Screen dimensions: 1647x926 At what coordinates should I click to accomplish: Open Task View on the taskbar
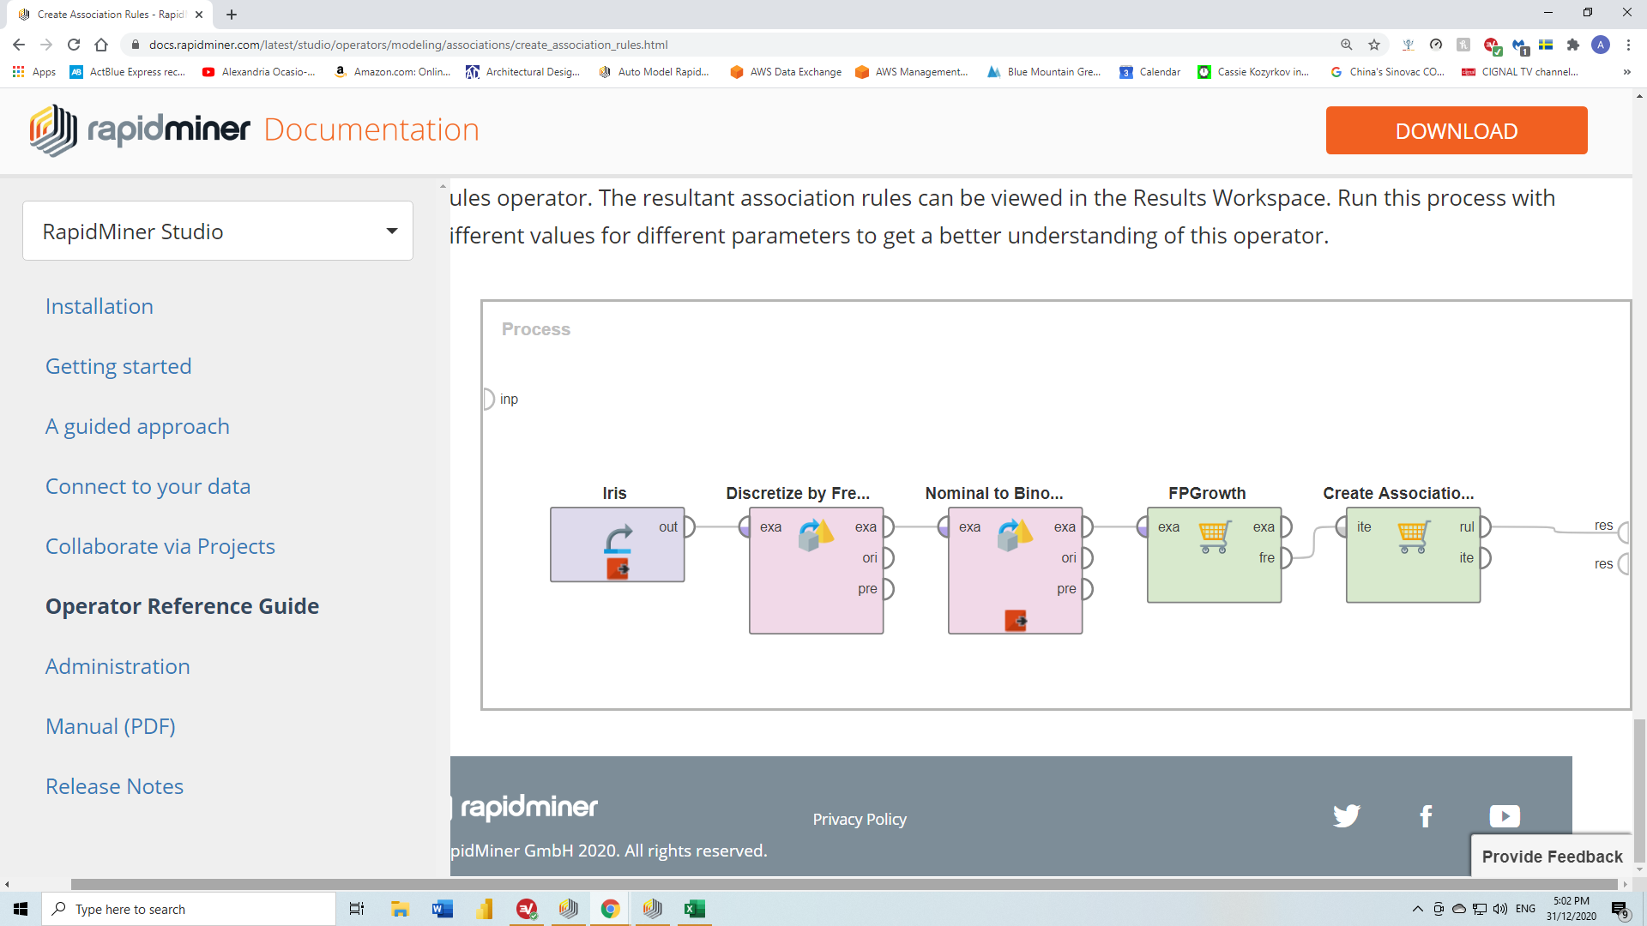coord(357,909)
